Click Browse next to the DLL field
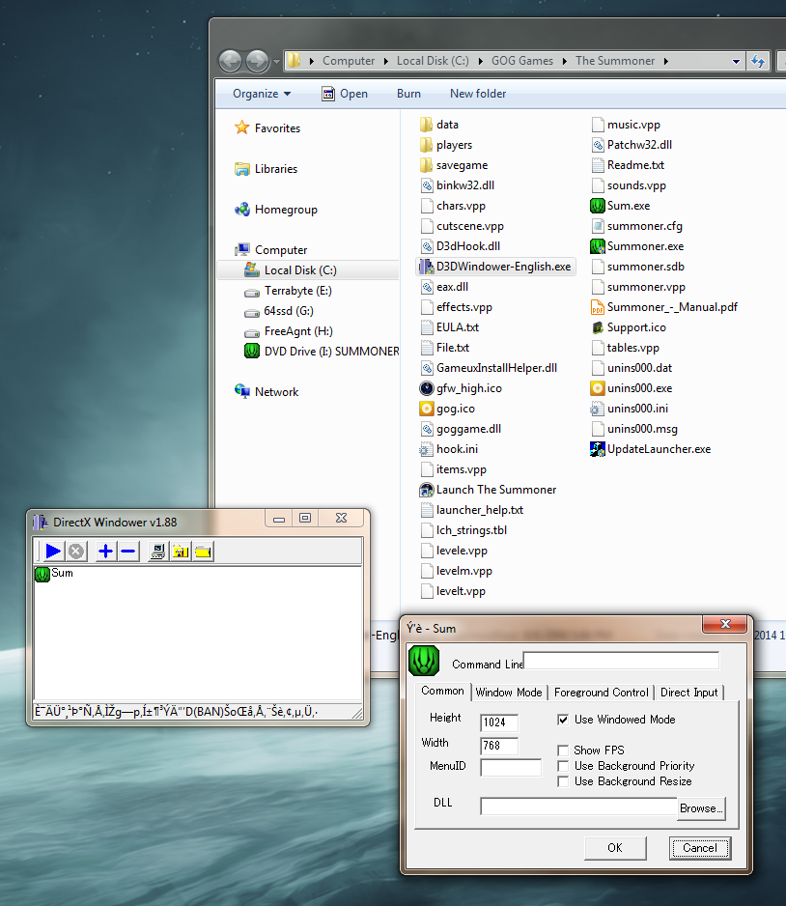The width and height of the screenshot is (786, 906). pos(701,808)
